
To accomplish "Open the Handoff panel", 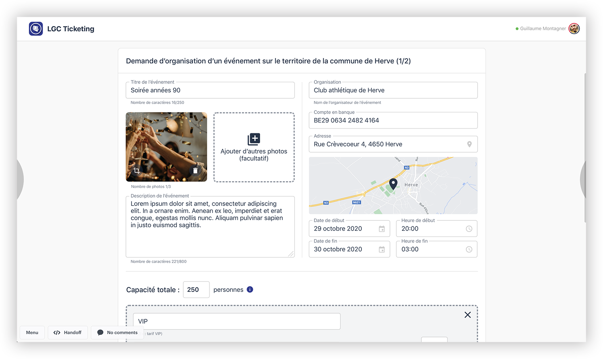I will point(68,332).
